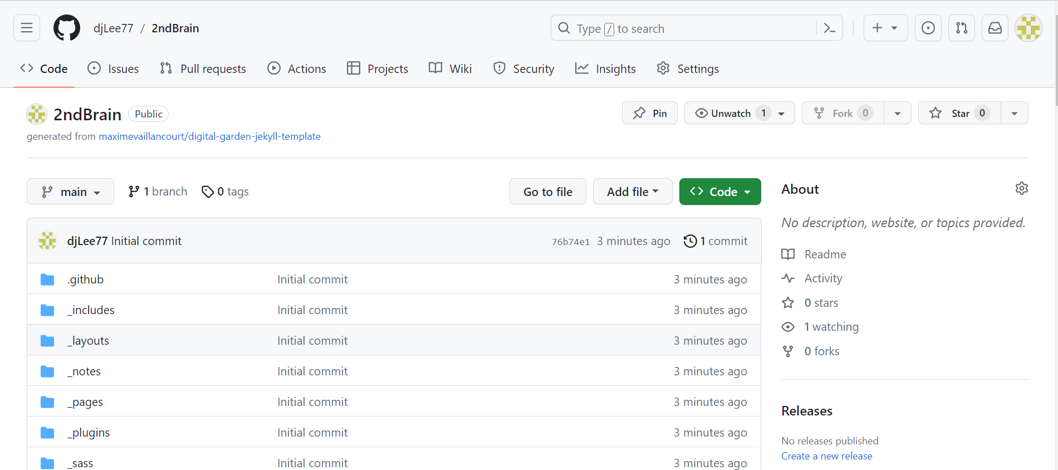The width and height of the screenshot is (1058, 470).
Task: Click the Go to file button
Action: [548, 192]
